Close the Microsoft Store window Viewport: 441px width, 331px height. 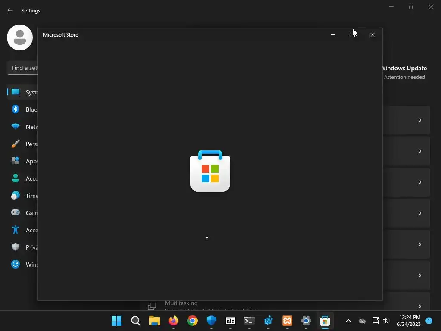point(373,35)
